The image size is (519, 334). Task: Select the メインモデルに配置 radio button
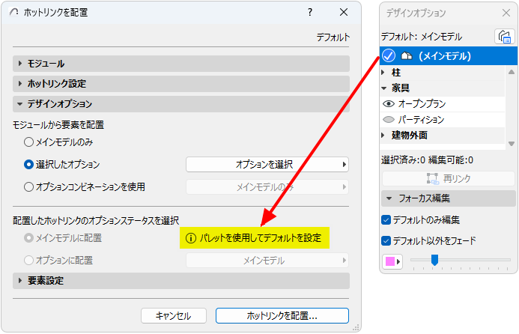[x=28, y=238]
